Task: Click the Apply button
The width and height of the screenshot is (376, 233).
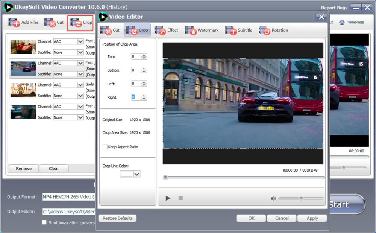Action: tap(312, 218)
